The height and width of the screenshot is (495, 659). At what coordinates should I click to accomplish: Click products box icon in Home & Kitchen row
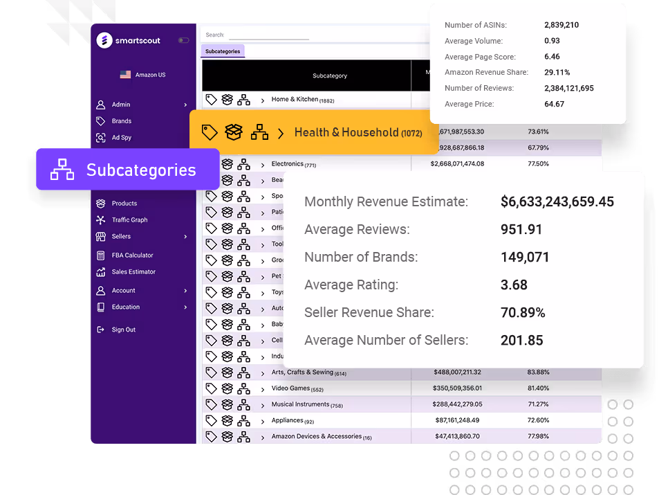(228, 100)
